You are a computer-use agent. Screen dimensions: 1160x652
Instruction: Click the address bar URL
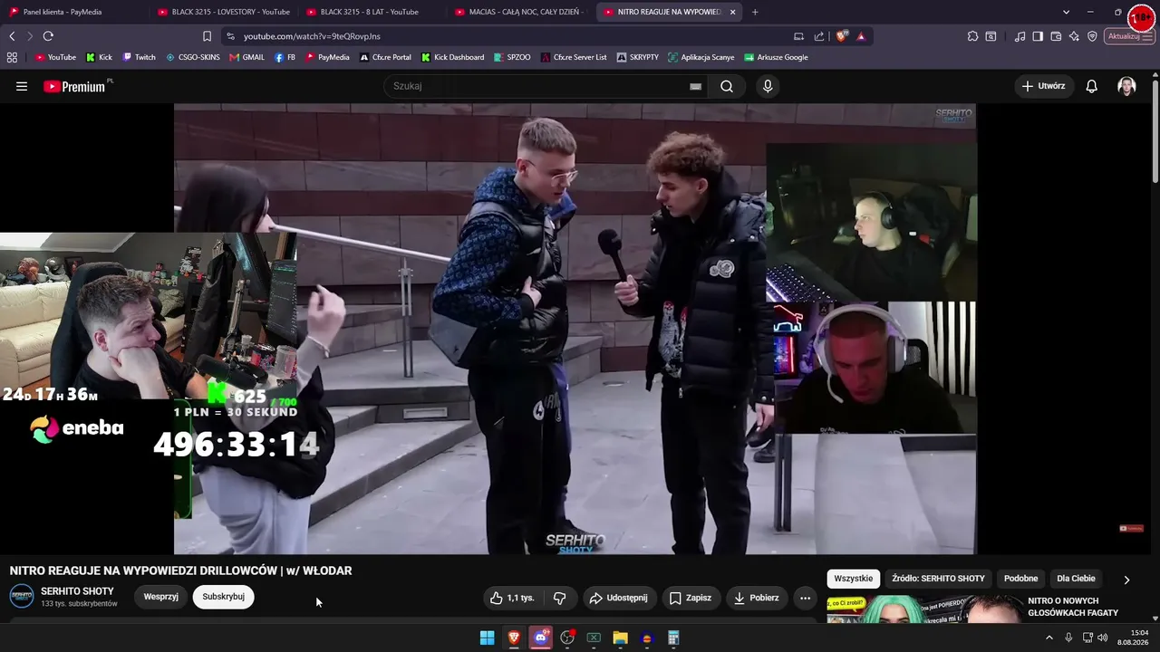pyautogui.click(x=312, y=36)
